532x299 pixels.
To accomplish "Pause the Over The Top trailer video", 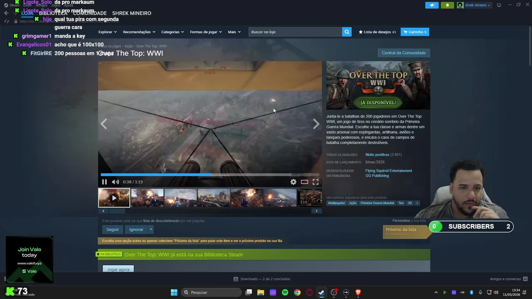I will coord(104,182).
